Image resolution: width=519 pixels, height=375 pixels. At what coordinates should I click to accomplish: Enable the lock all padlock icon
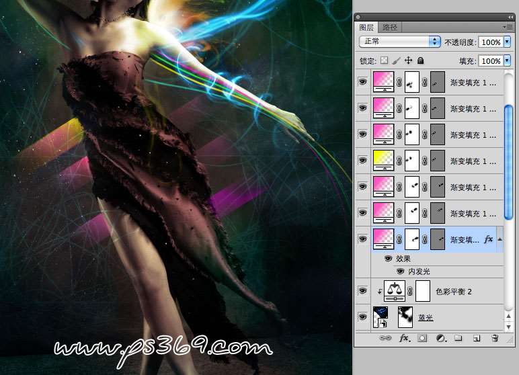tap(420, 60)
